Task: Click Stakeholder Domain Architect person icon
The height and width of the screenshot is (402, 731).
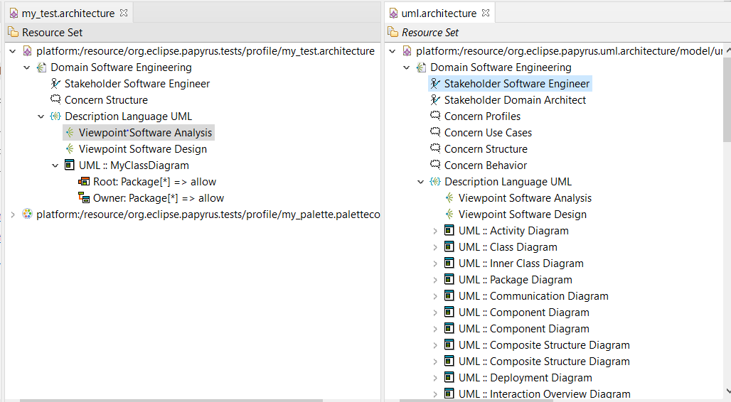Action: [x=435, y=99]
